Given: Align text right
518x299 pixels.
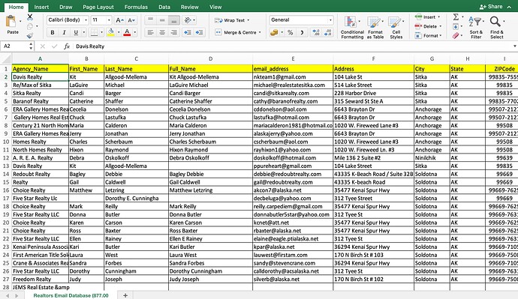Looking at the screenshot, I should (x=173, y=32).
